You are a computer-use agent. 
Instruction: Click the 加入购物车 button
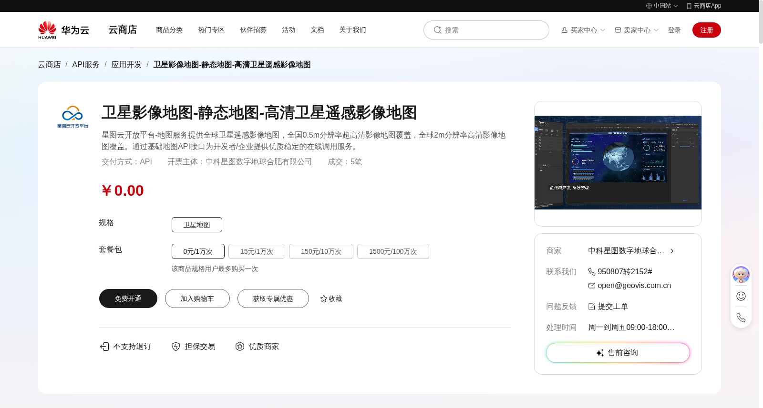click(197, 299)
